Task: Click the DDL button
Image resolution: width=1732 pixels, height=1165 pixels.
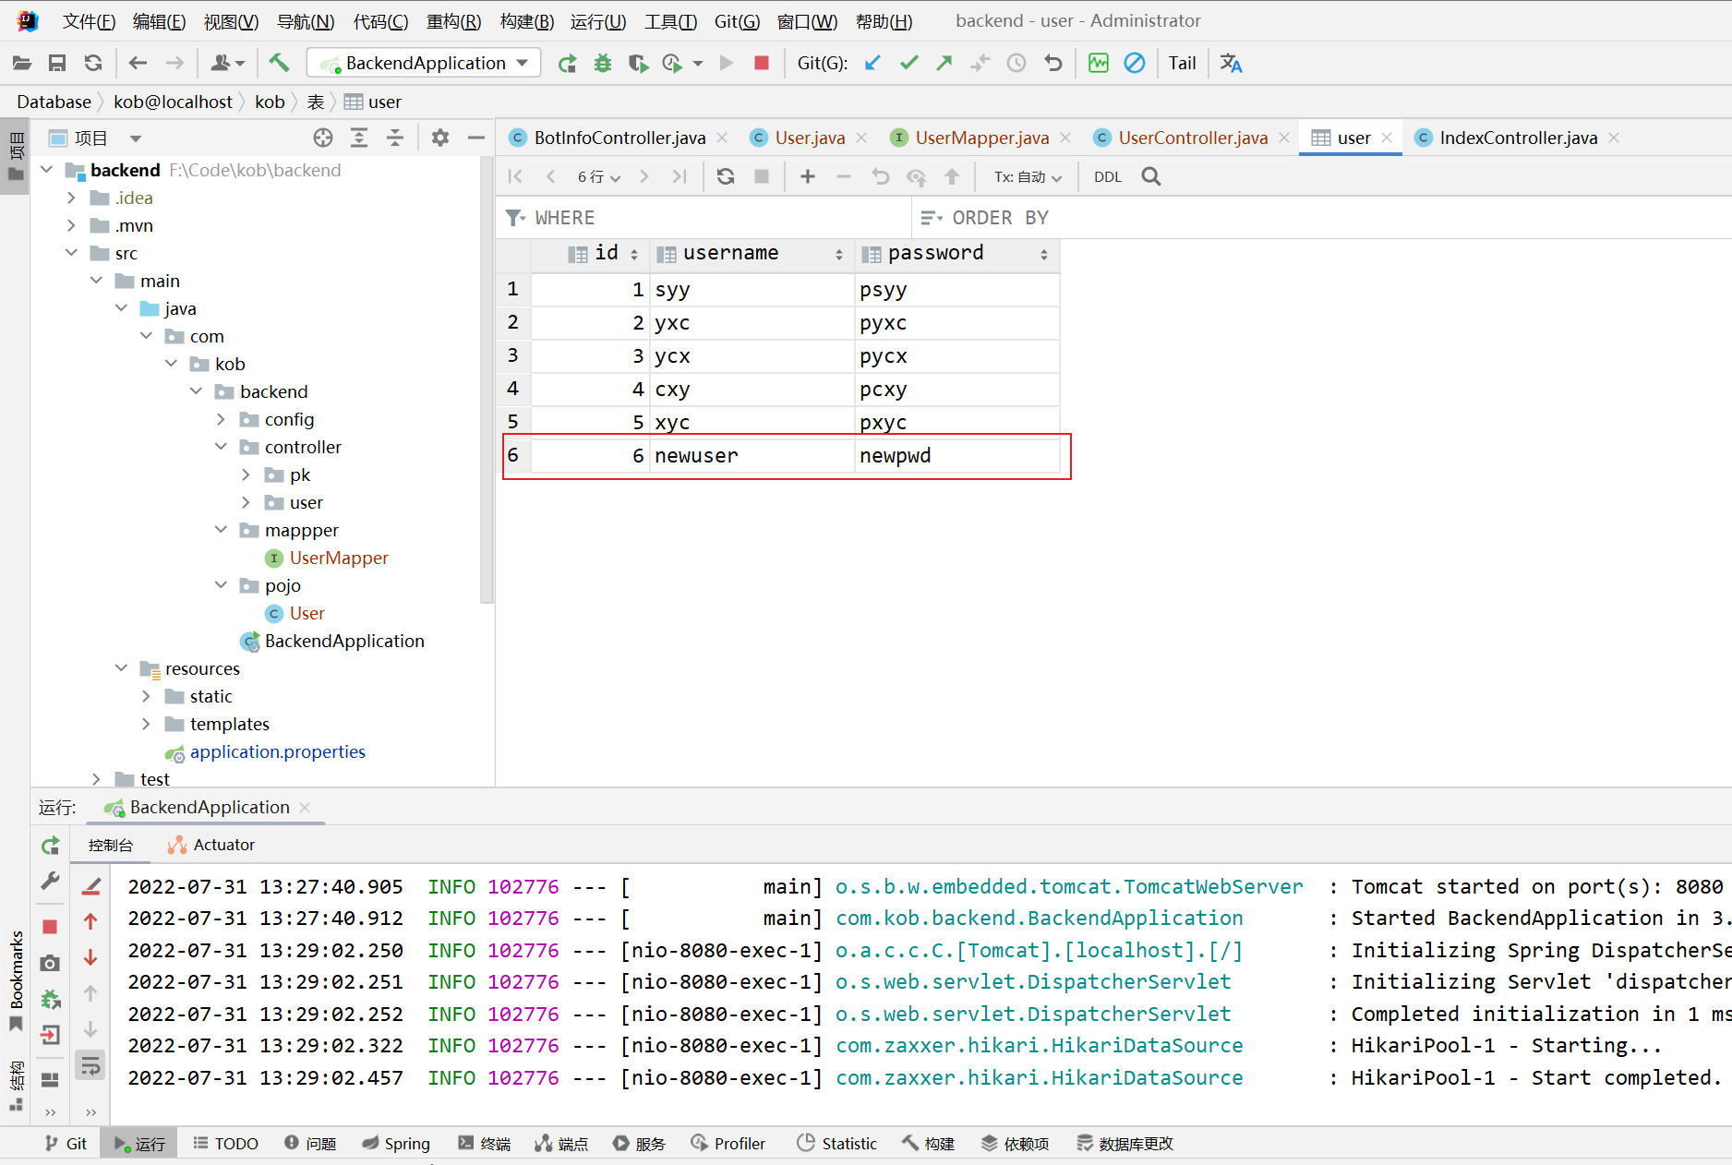Action: pyautogui.click(x=1108, y=177)
